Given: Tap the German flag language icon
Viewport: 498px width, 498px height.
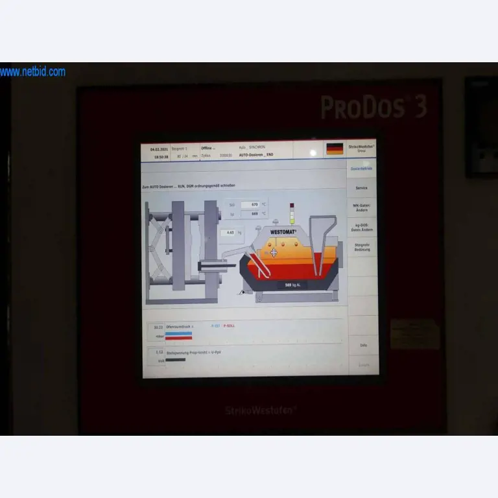Looking at the screenshot, I should (x=335, y=148).
